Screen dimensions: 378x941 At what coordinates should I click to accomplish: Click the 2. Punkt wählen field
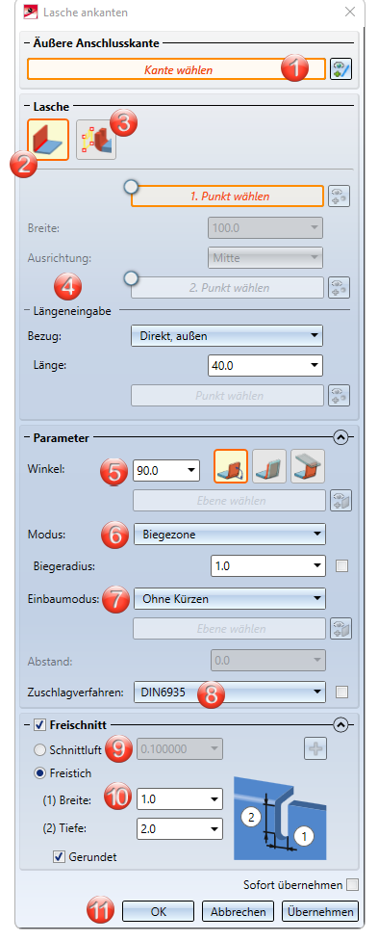(228, 287)
